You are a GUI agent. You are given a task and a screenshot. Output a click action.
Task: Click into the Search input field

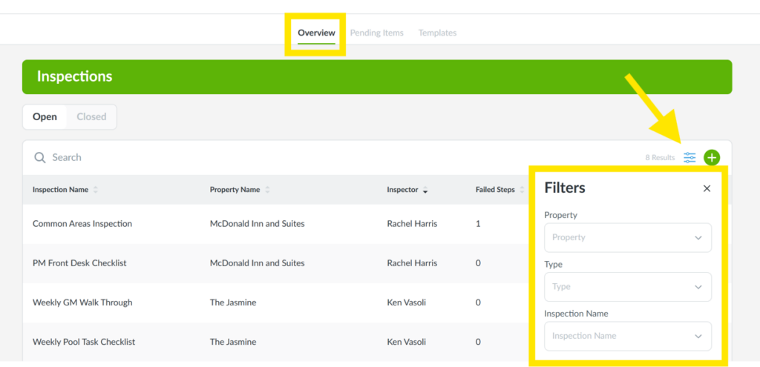coord(297,157)
